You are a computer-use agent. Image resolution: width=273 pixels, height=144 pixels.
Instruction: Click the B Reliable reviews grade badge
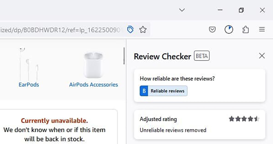point(164,91)
